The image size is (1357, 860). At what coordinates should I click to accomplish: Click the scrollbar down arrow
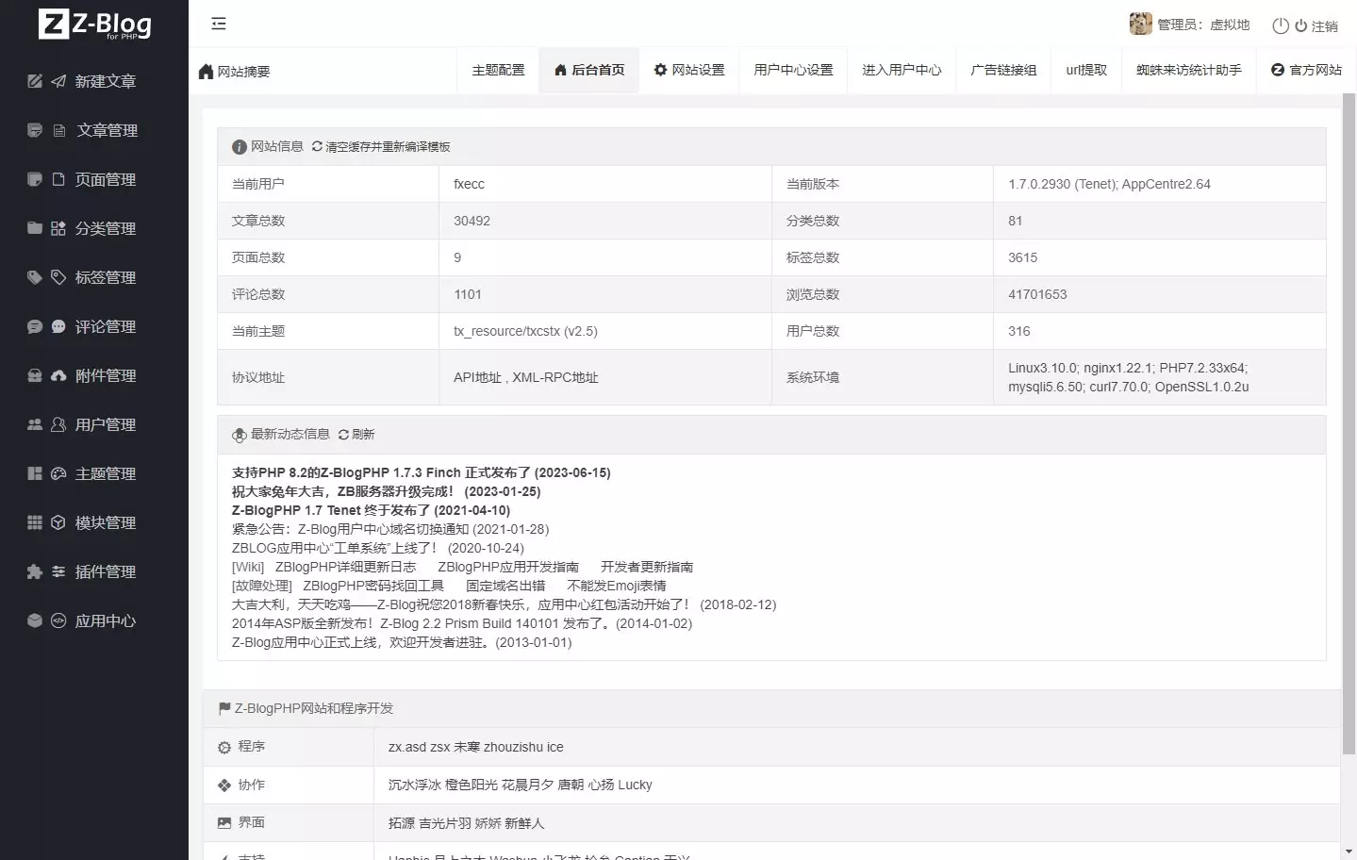coord(1349,852)
